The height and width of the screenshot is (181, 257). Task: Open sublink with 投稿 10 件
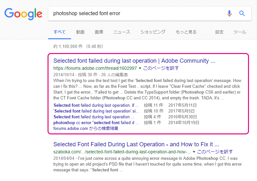[96, 111]
